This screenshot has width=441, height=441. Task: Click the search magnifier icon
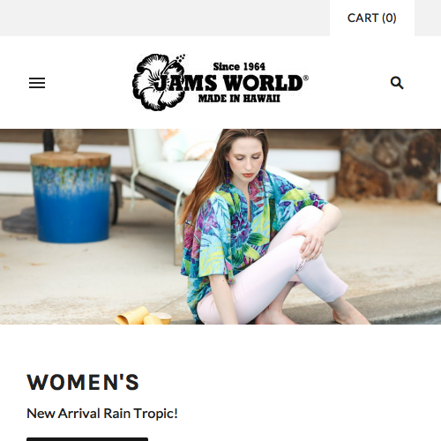(397, 83)
